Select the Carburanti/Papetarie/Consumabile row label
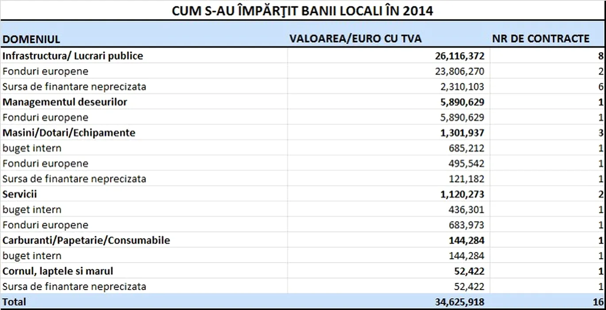This screenshot has height=310, width=606. pos(86,240)
